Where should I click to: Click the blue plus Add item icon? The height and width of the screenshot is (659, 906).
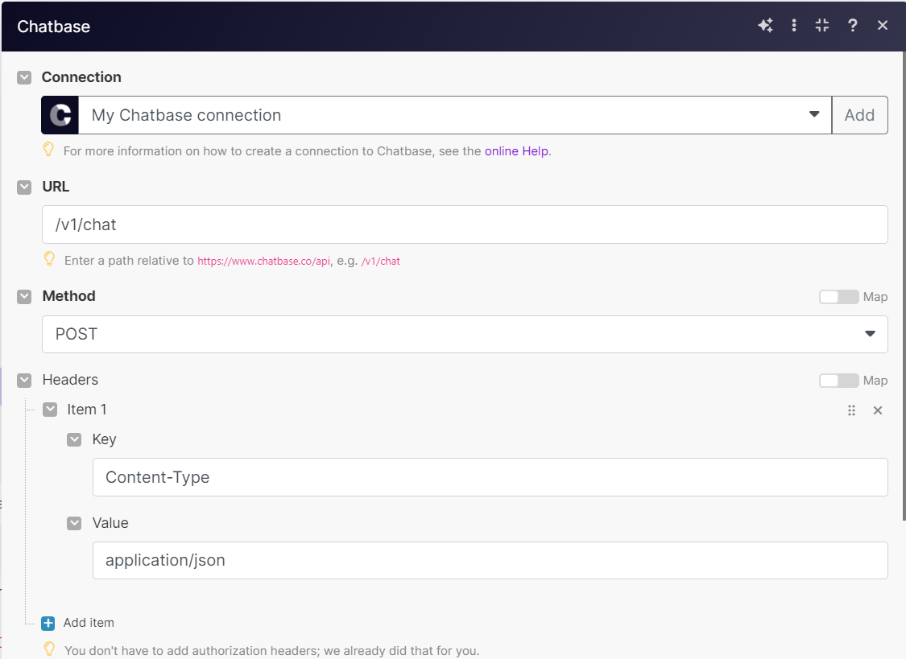(48, 624)
